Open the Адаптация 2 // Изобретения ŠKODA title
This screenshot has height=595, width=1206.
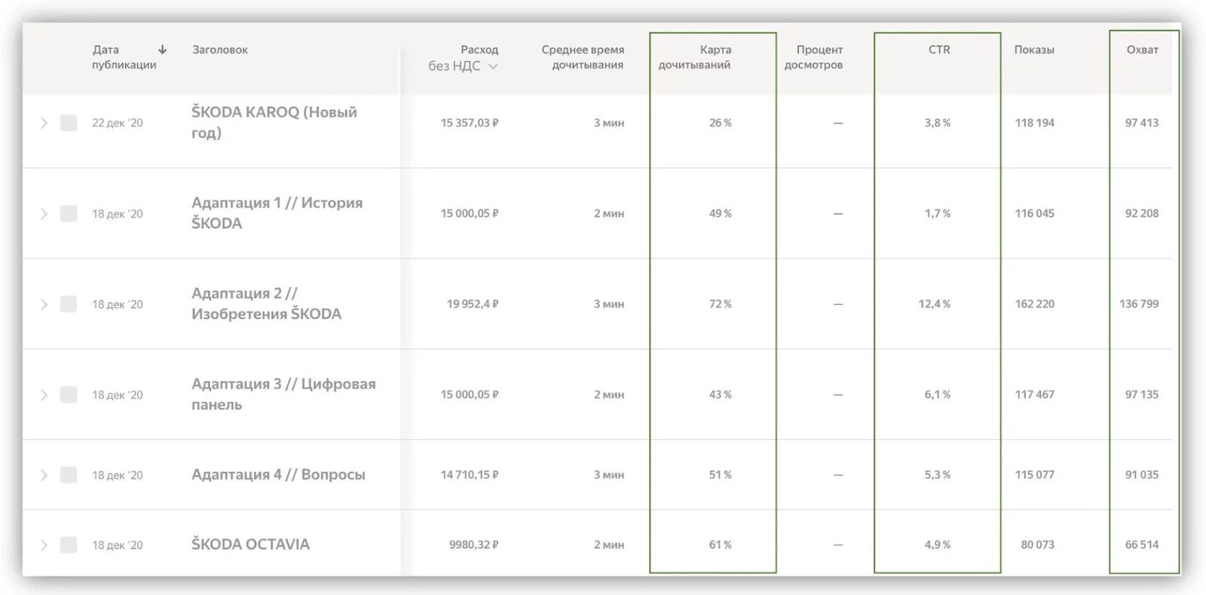point(267,304)
